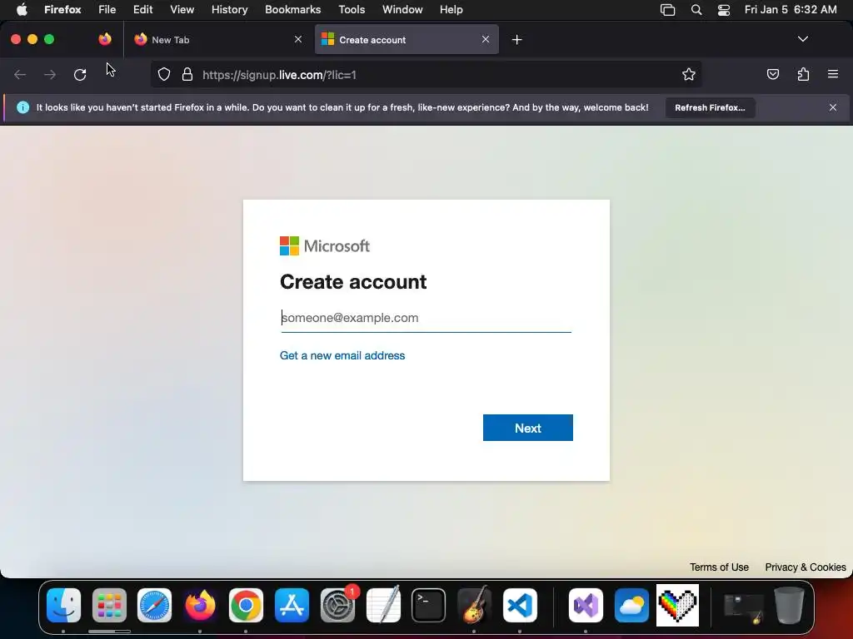
Task: Click the Refresh Firefox button
Action: coord(710,107)
